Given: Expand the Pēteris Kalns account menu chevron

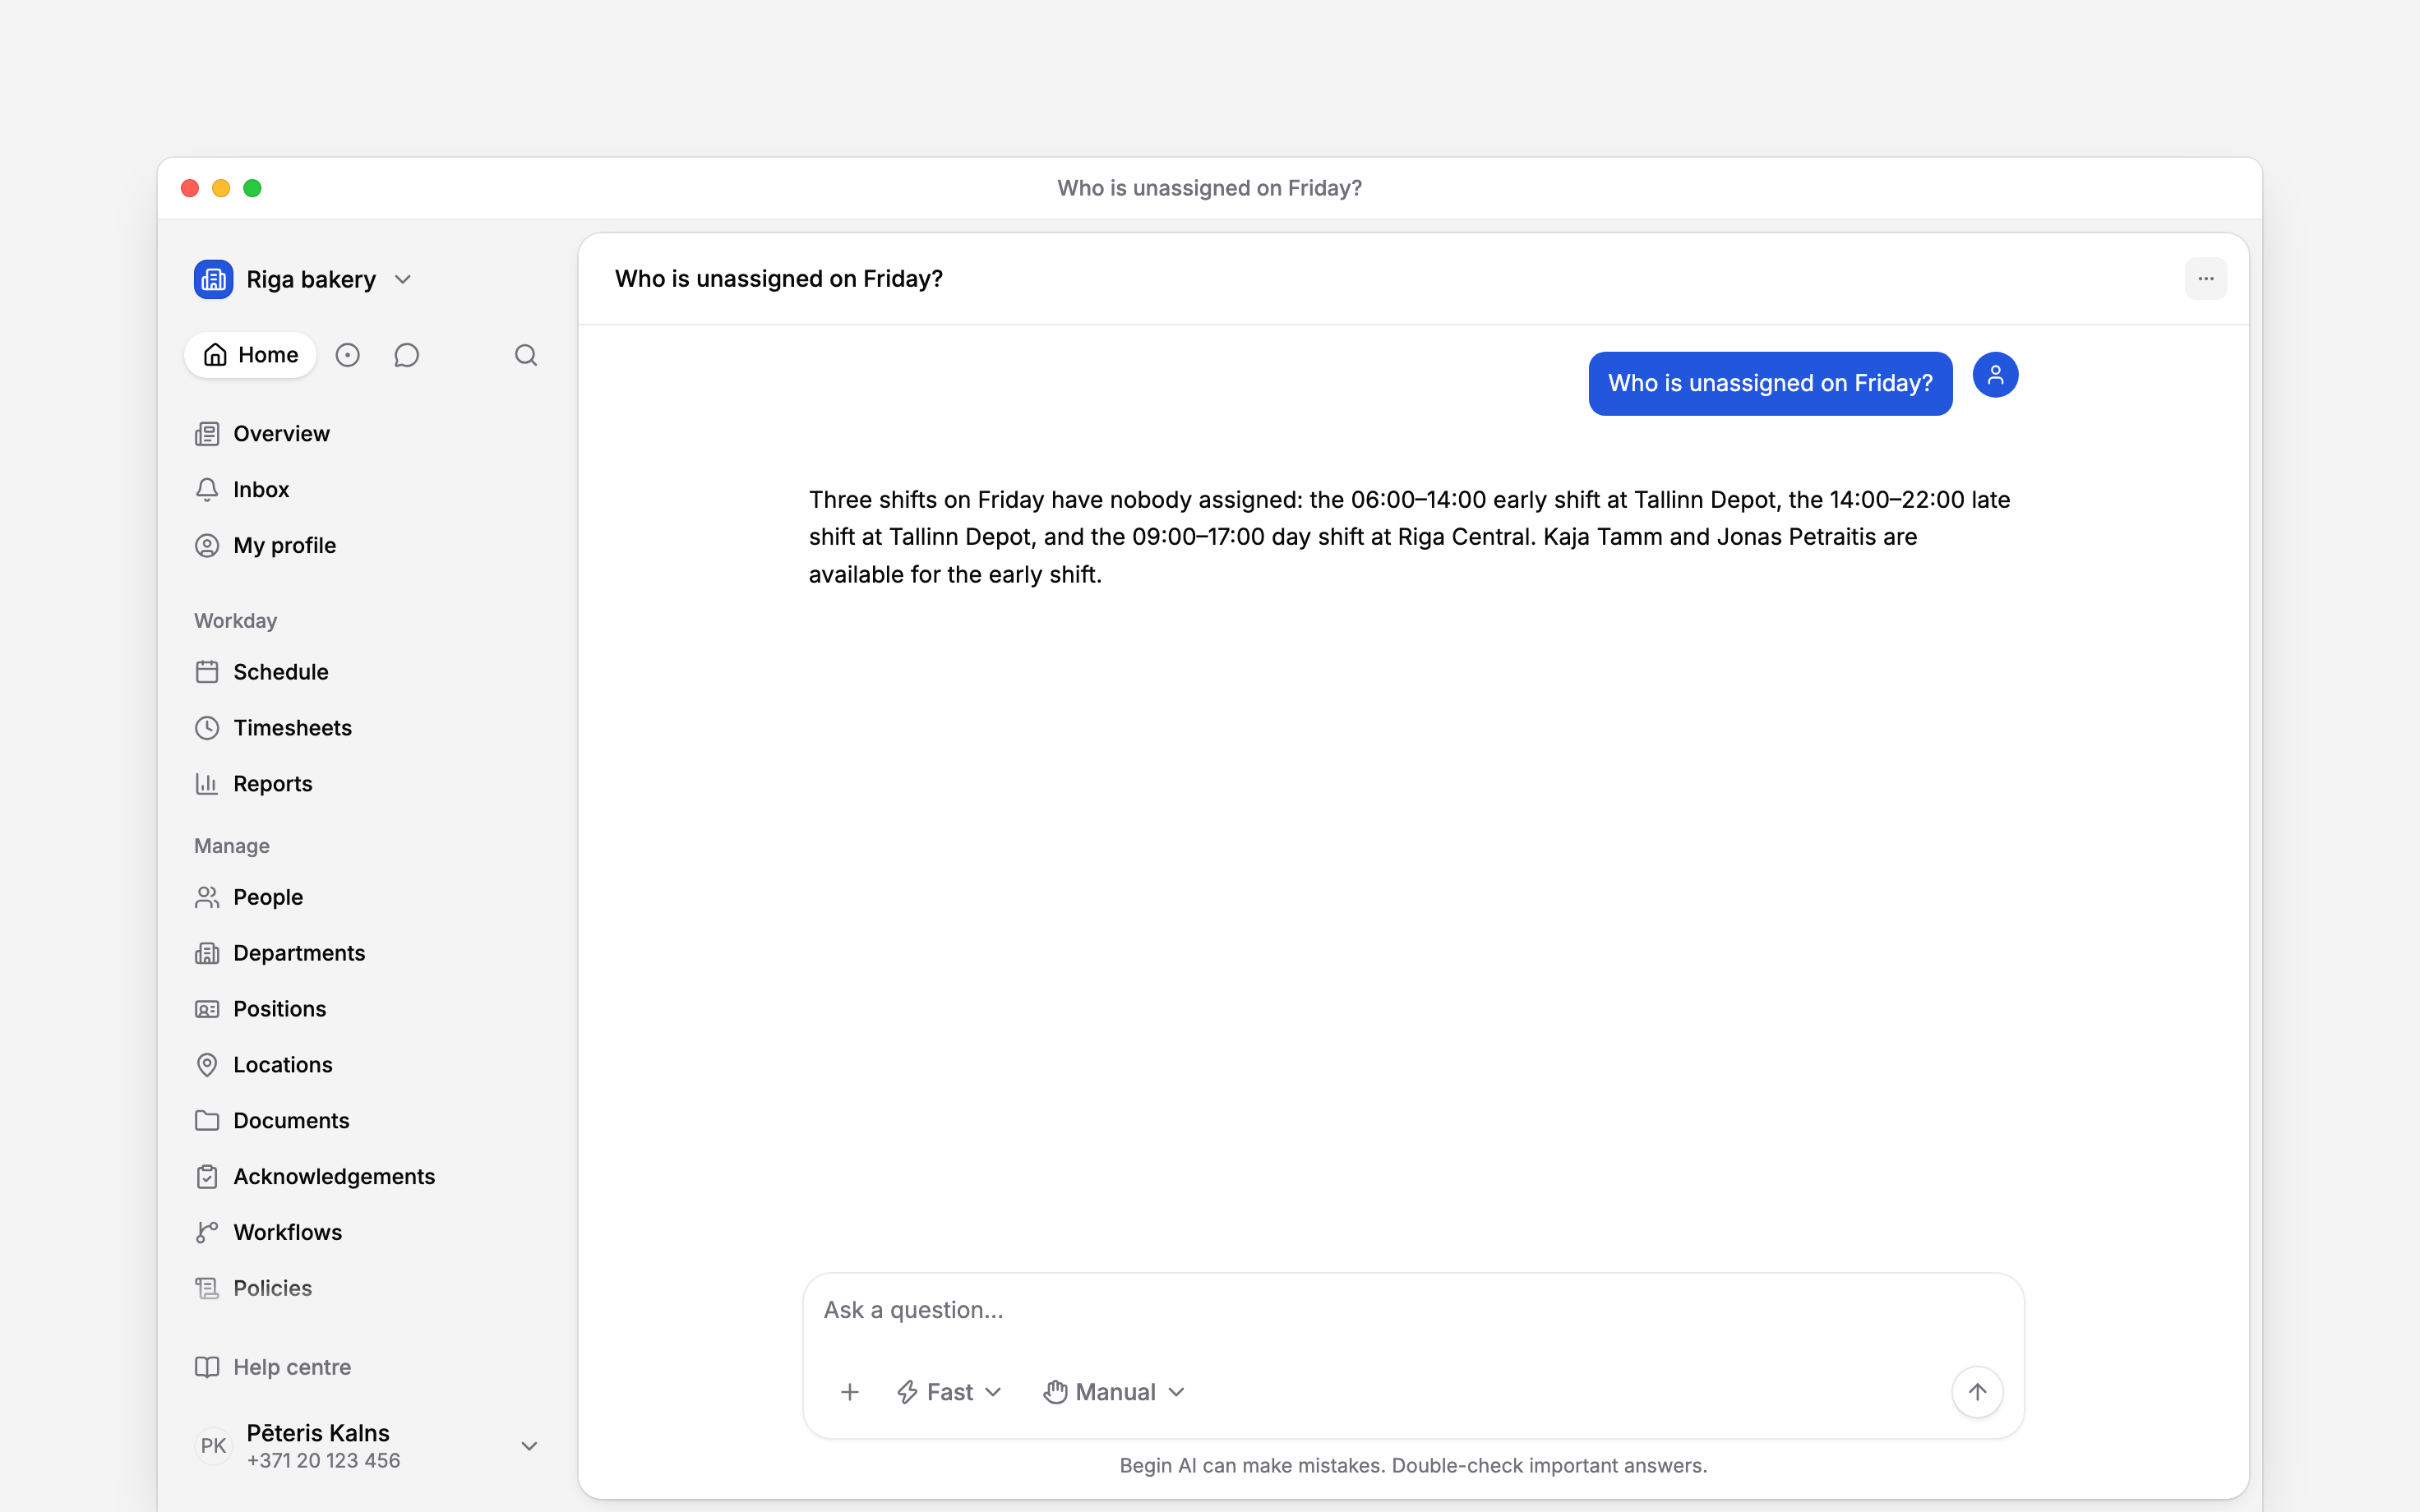Looking at the screenshot, I should coord(530,1446).
